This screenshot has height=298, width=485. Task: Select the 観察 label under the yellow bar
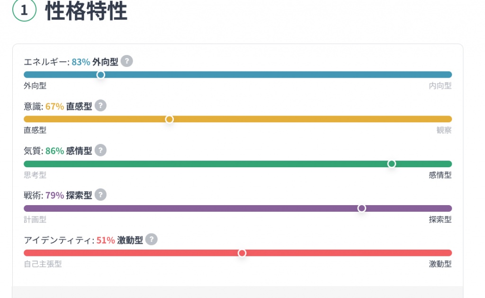pyautogui.click(x=444, y=130)
